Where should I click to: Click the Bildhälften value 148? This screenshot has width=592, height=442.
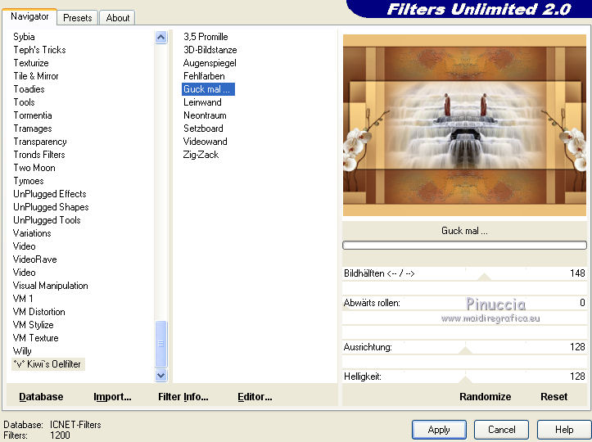[577, 273]
